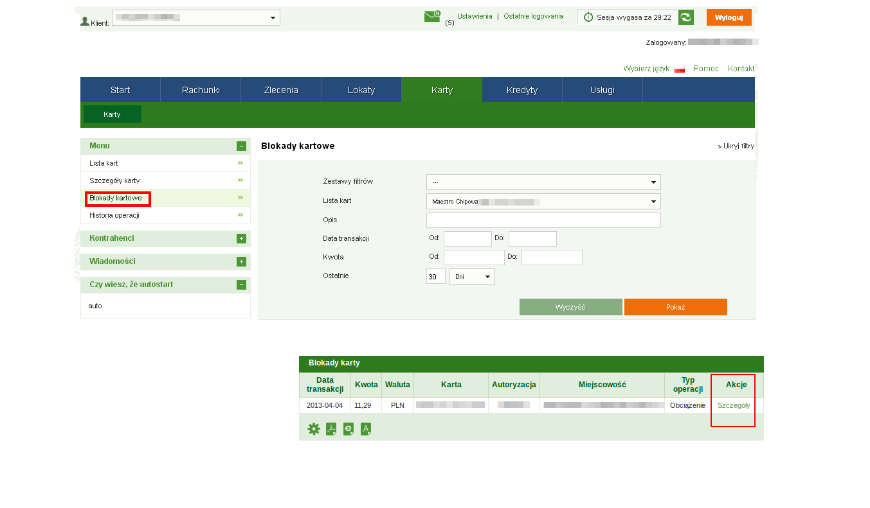
Task: Open the Klient selection dropdown
Action: tap(196, 17)
